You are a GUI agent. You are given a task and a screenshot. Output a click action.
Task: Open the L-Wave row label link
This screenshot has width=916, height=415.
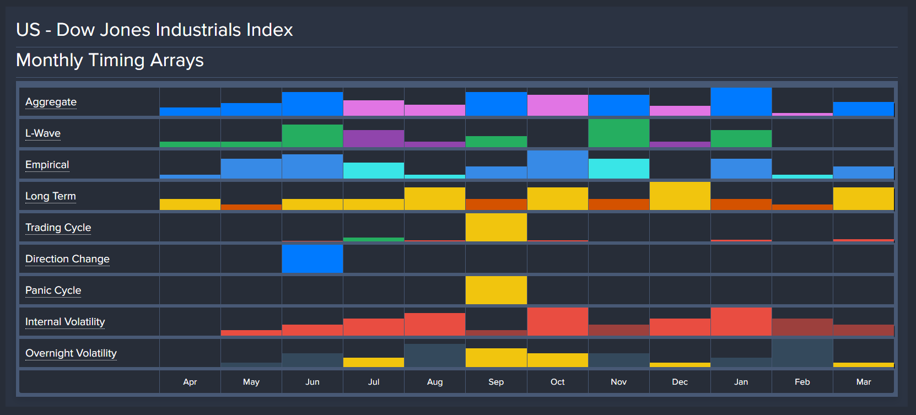pos(43,133)
